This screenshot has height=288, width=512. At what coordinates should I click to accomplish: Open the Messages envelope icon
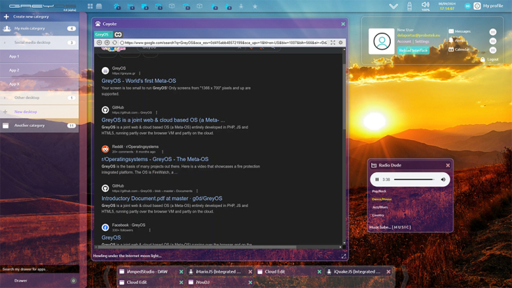[451, 31]
